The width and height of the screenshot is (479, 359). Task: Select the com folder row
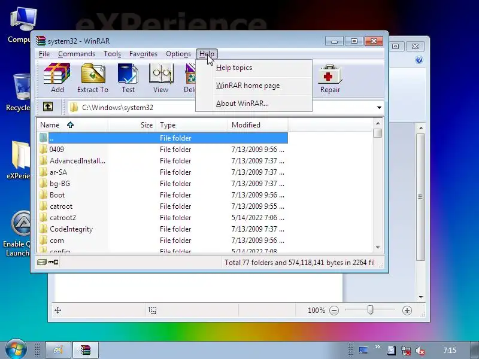pos(163,241)
